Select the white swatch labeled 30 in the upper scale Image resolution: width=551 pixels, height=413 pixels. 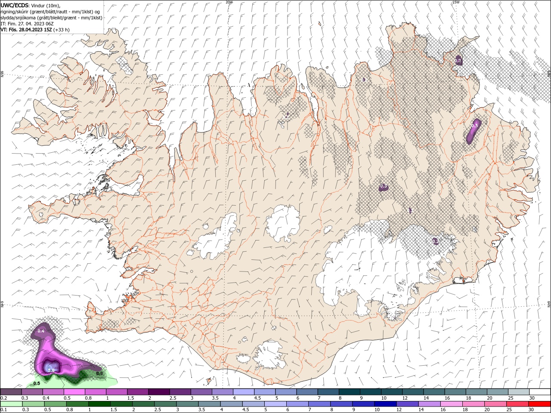540,392
